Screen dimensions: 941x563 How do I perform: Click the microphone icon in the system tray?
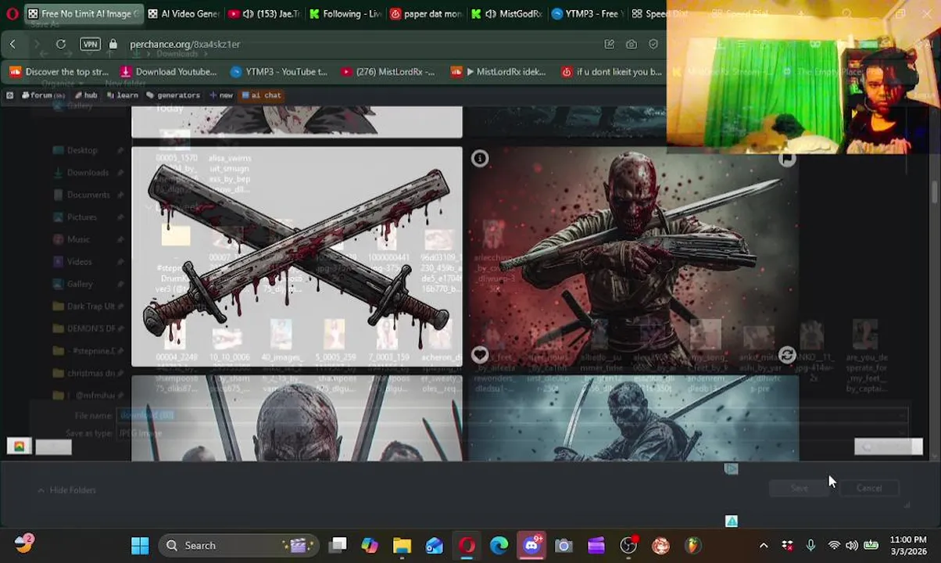coord(810,545)
